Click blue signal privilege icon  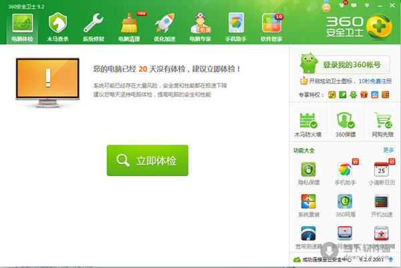375,95
